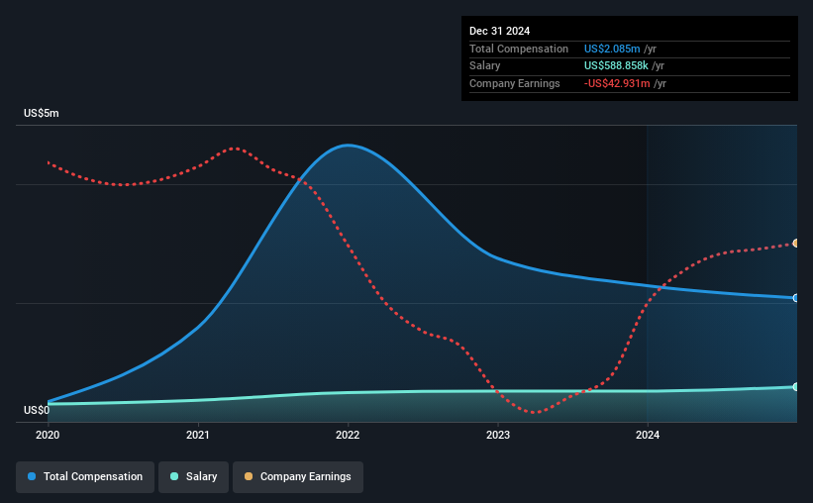Viewport: 813px width, 503px height.
Task: Click the 2021 x-axis label
Action: (x=197, y=435)
